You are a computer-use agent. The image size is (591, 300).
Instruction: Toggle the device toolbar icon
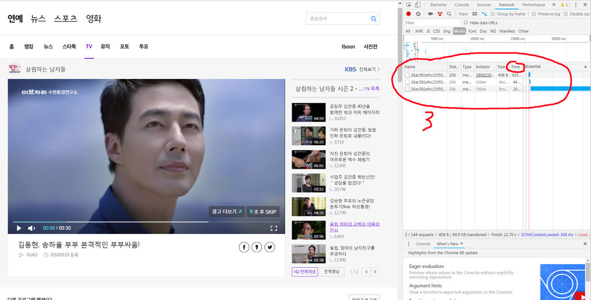418,5
